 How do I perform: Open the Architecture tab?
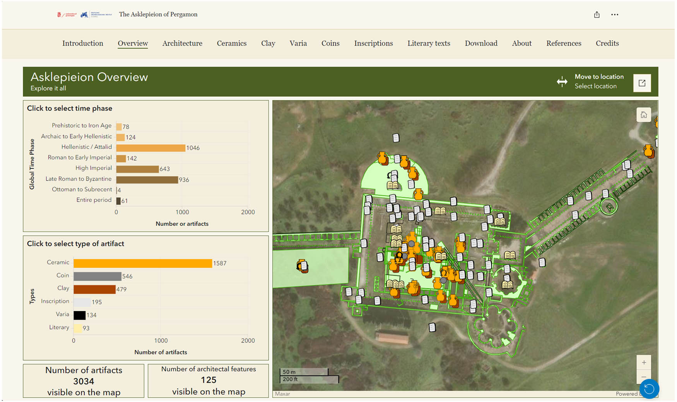(182, 43)
